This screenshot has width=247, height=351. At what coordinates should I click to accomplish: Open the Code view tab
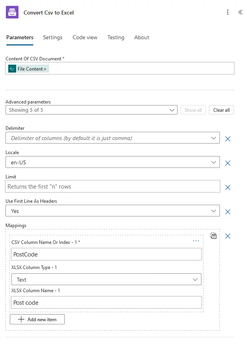pyautogui.click(x=85, y=37)
